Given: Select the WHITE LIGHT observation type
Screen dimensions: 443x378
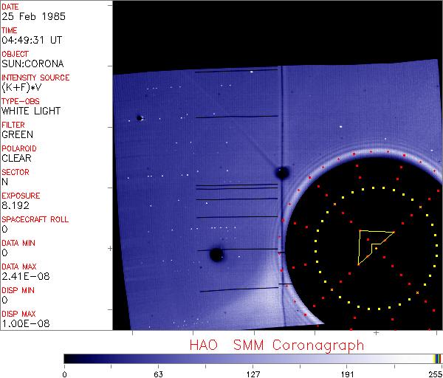Looking at the screenshot, I should [x=30, y=111].
